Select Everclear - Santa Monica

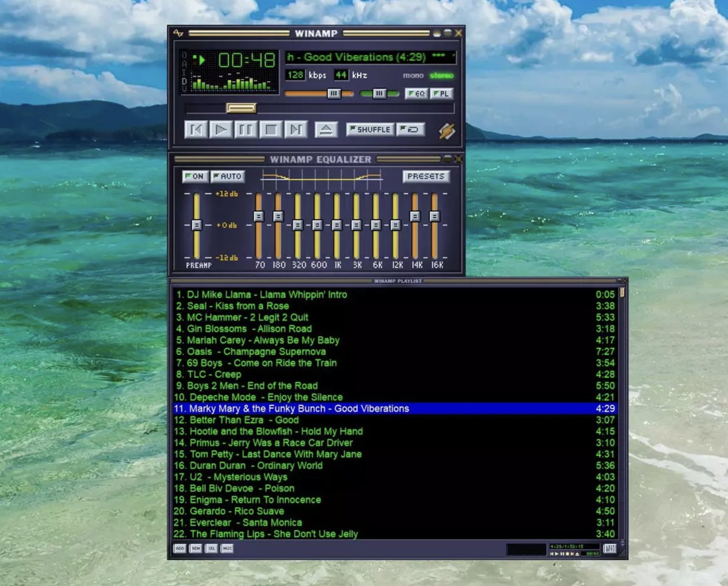(x=395, y=522)
